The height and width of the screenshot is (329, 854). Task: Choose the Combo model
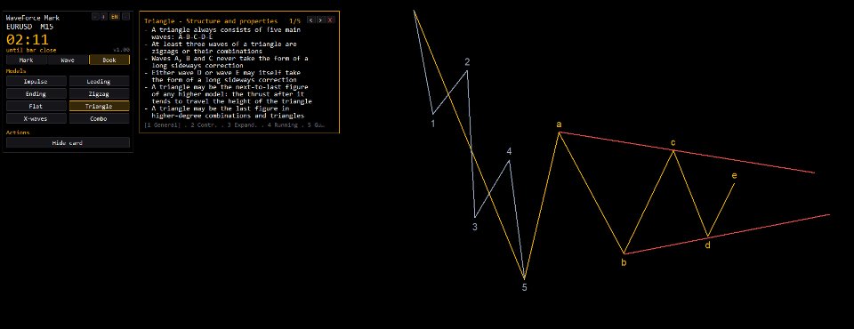tap(99, 118)
